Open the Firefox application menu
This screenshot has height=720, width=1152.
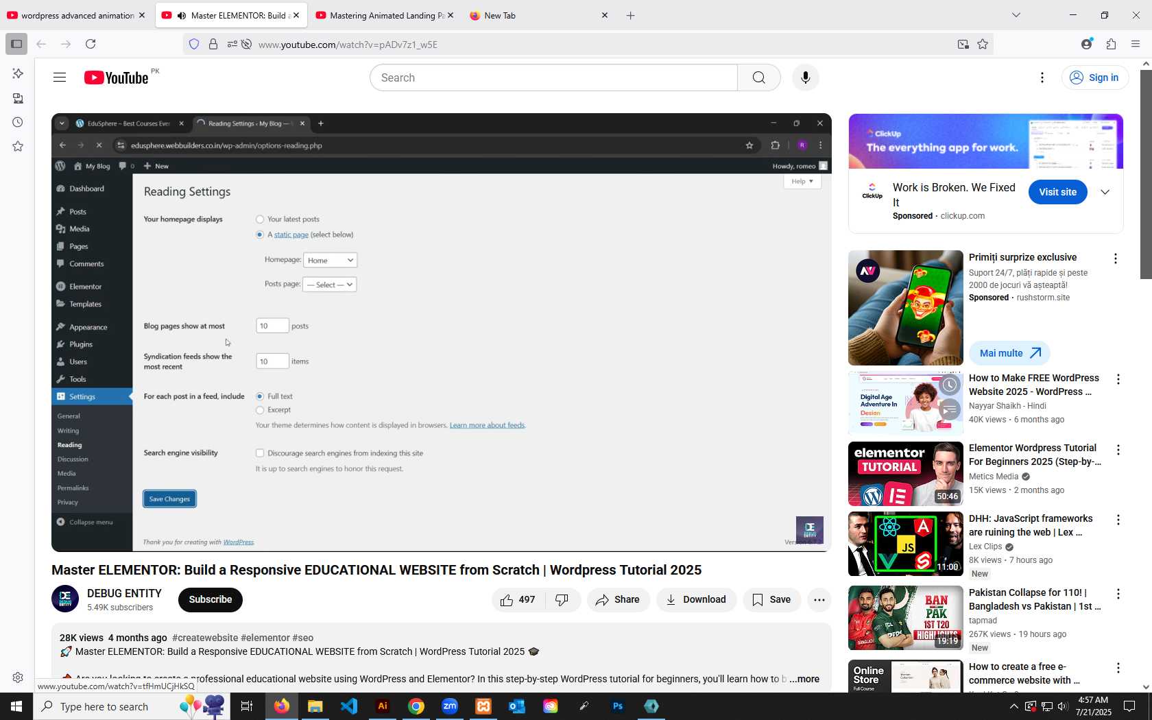click(x=1136, y=44)
